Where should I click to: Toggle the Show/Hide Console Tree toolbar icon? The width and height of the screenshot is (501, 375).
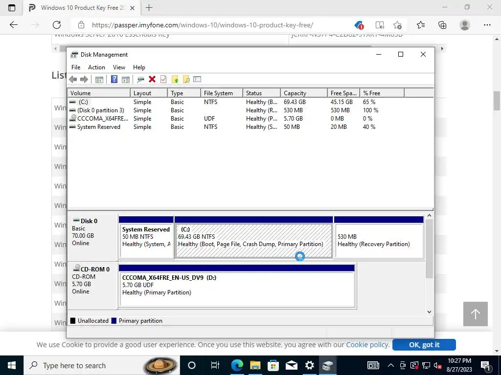pyautogui.click(x=99, y=80)
